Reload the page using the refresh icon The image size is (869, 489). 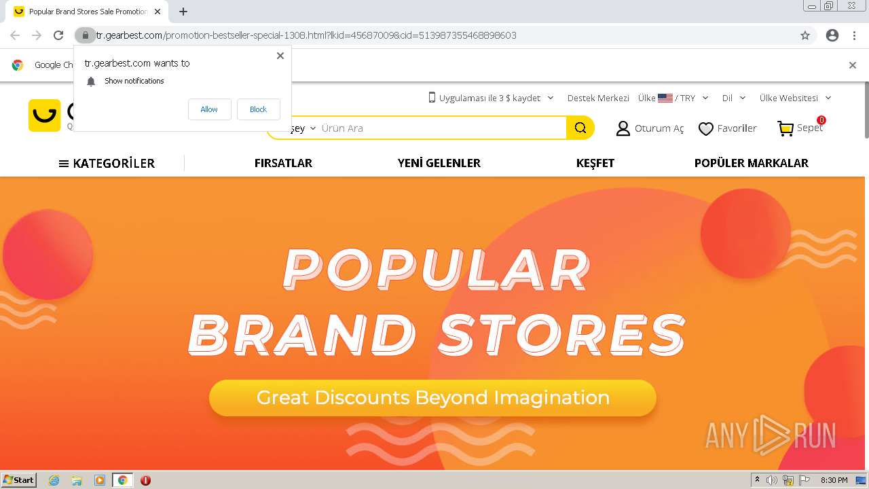(x=58, y=35)
